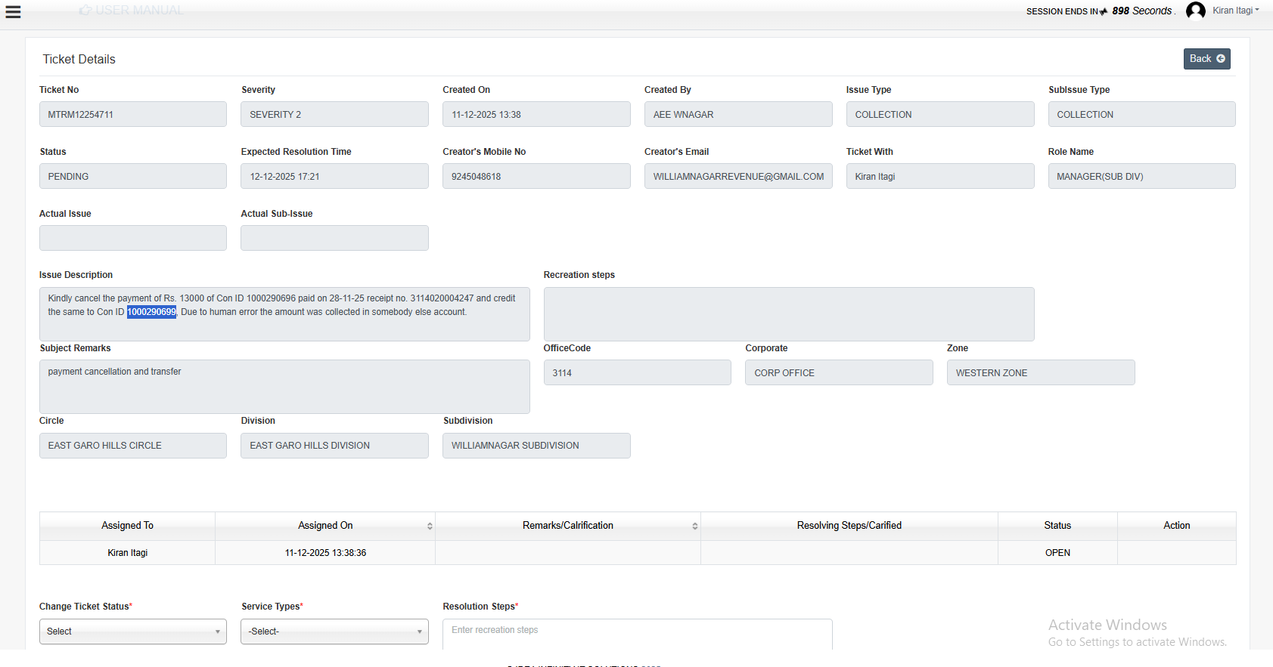Click the Actual Issue field
Viewport: 1273px width, 667px height.
(x=133, y=239)
